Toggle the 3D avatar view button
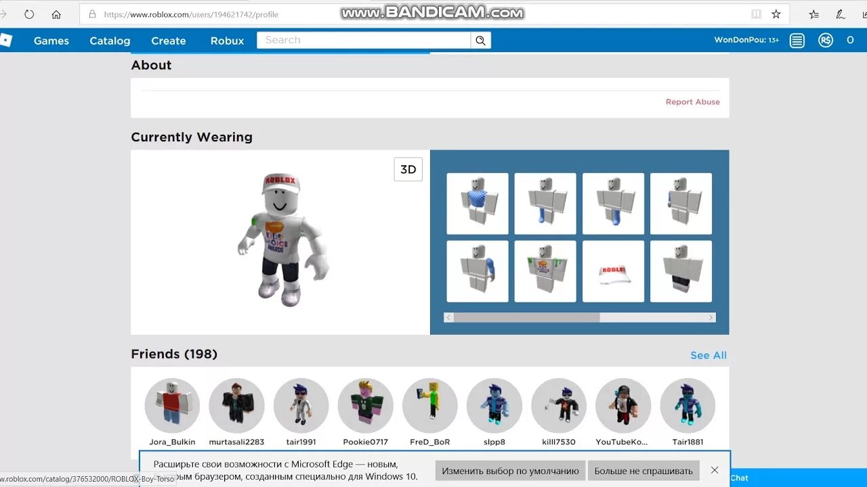 (x=408, y=169)
